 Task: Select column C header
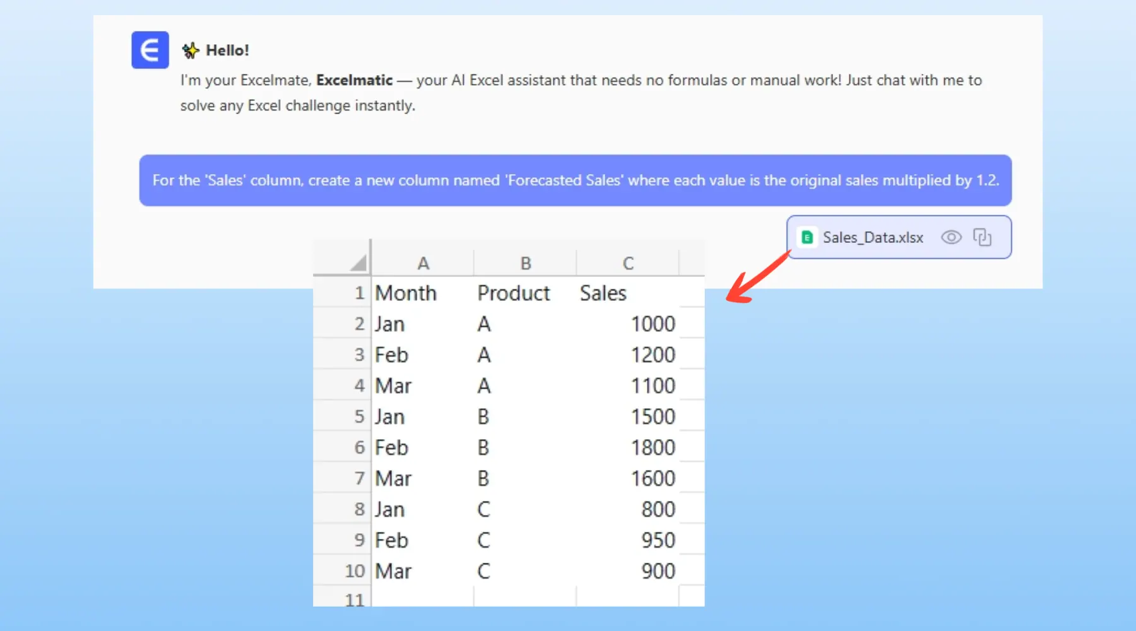pos(627,263)
